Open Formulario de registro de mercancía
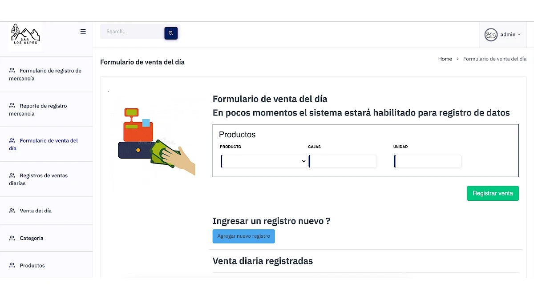 [46, 75]
